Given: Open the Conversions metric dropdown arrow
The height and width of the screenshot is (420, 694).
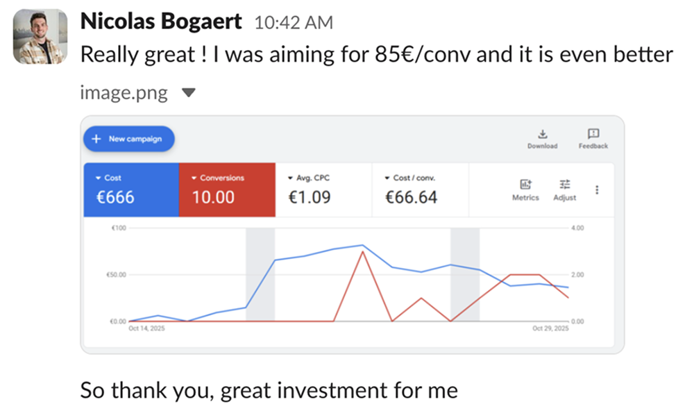Looking at the screenshot, I should point(194,178).
